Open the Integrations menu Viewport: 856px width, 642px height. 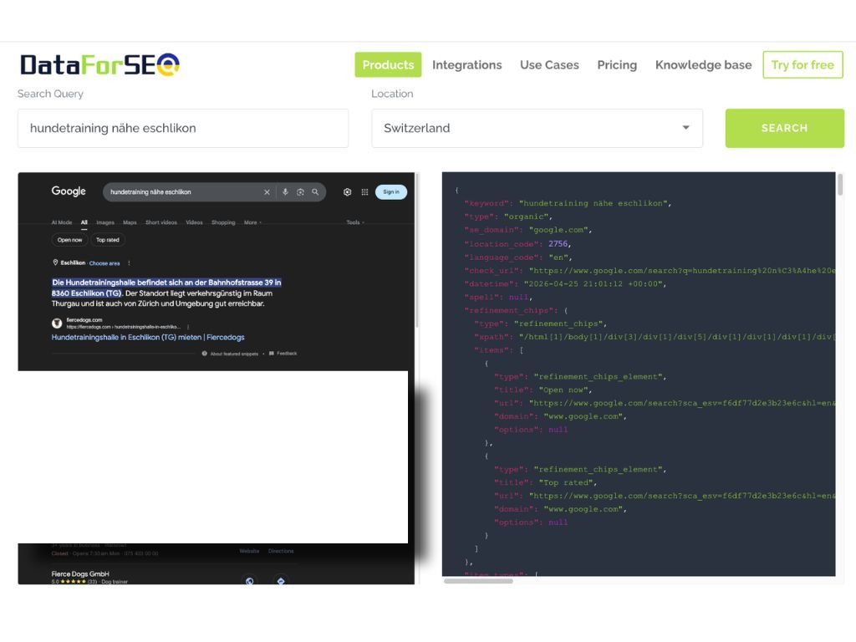click(466, 64)
